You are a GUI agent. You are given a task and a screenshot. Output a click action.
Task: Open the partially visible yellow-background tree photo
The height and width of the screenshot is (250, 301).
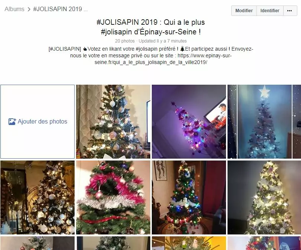[189, 243]
